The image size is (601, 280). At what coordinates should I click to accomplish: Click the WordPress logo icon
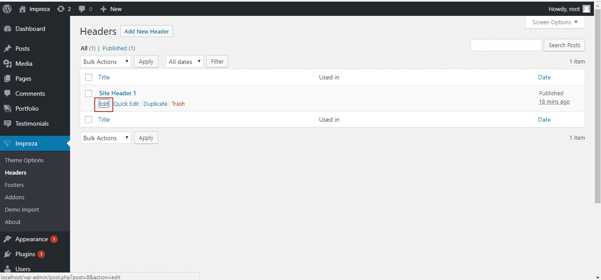click(x=7, y=9)
